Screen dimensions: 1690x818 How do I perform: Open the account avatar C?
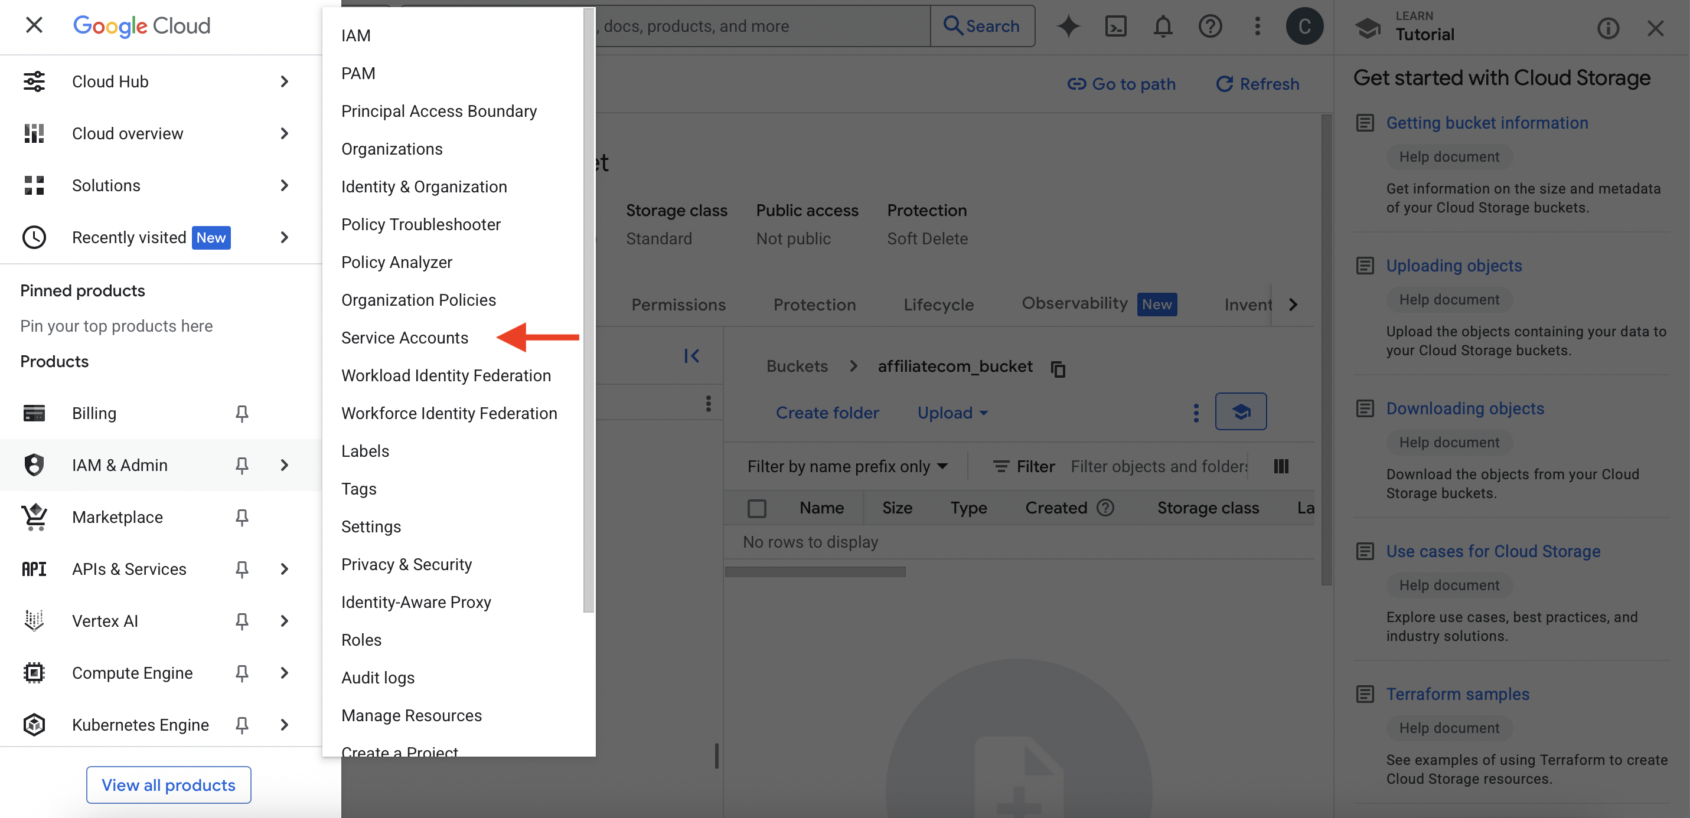tap(1304, 26)
